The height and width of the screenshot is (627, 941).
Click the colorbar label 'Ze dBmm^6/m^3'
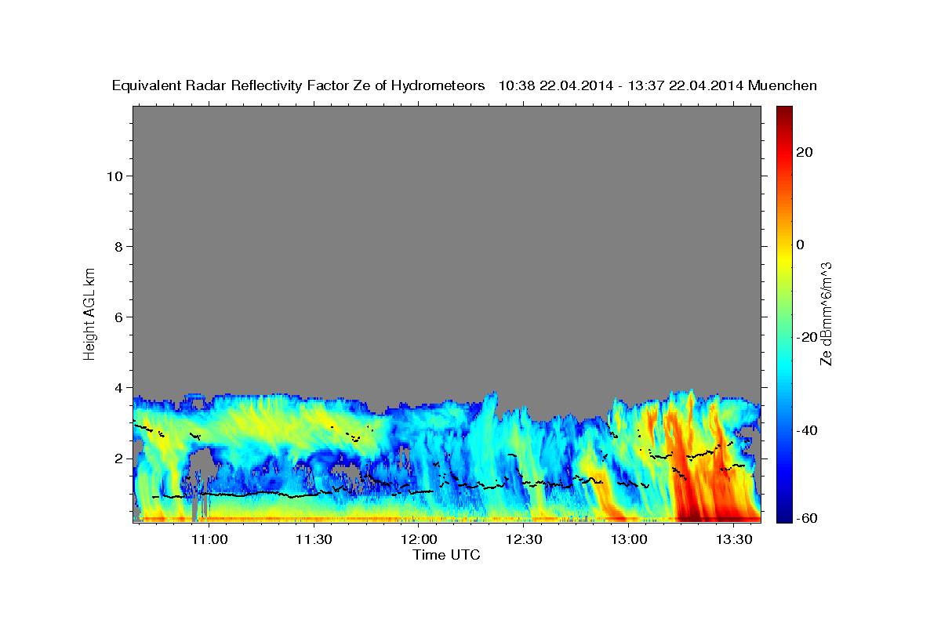coord(826,313)
